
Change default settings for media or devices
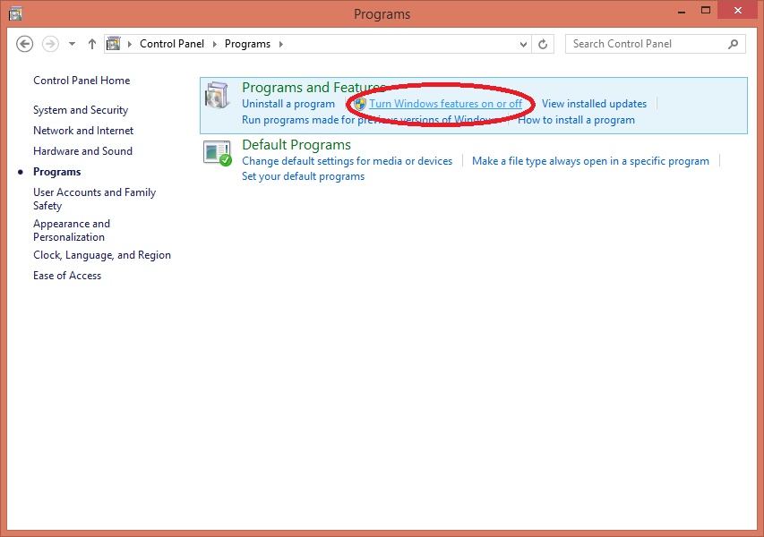(x=347, y=161)
